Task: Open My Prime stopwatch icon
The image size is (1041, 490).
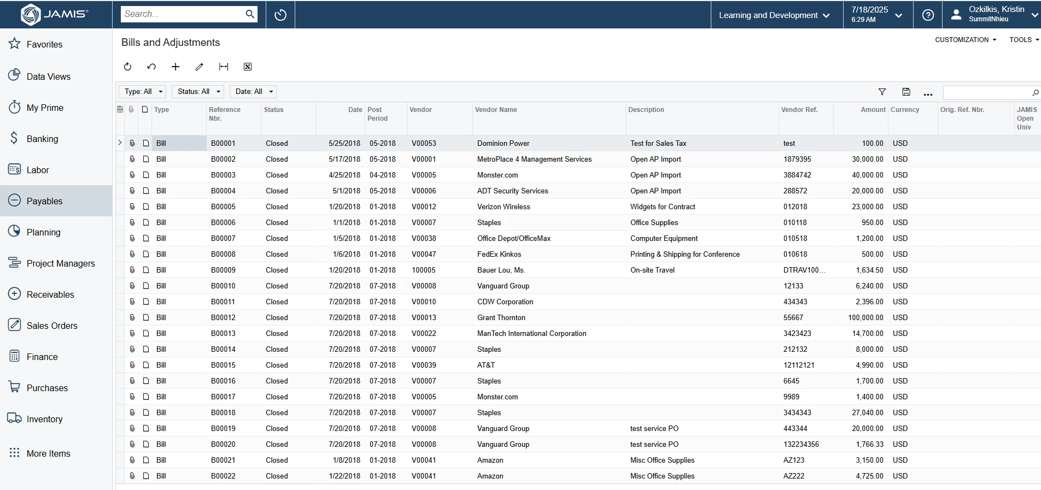Action: click(x=15, y=107)
